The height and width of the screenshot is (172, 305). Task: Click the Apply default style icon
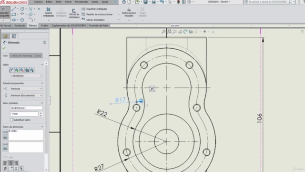(11, 70)
